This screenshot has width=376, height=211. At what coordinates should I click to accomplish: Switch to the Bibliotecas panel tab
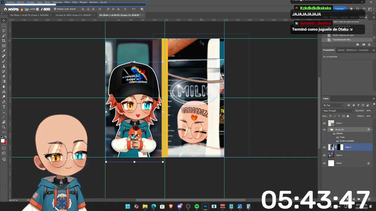351,50
